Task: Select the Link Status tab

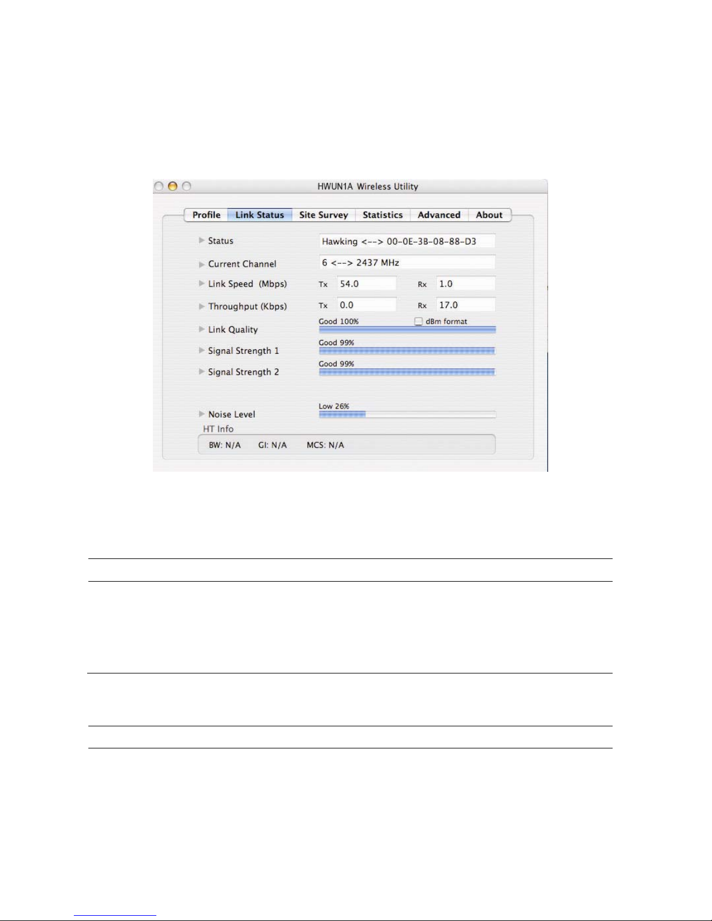Action: coord(260,215)
